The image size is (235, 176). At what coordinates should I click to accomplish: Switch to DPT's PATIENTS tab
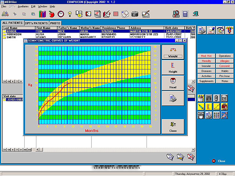pyautogui.click(x=36, y=23)
